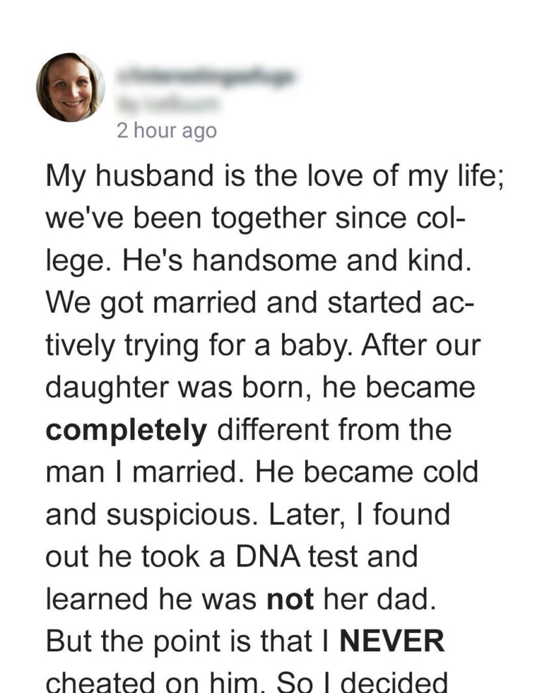Click the commenter's profile avatar photo
554x693 pixels.
70,87
